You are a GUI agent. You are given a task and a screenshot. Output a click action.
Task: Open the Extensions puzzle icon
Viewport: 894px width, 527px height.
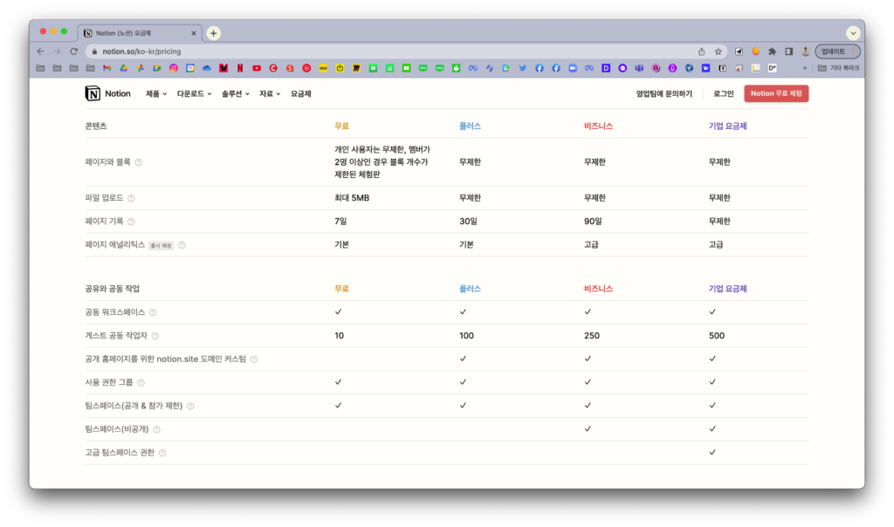point(772,51)
